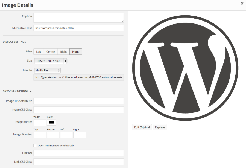The height and width of the screenshot is (168, 246).
Task: Focus the Image Title Attribute field
Action: point(78,101)
